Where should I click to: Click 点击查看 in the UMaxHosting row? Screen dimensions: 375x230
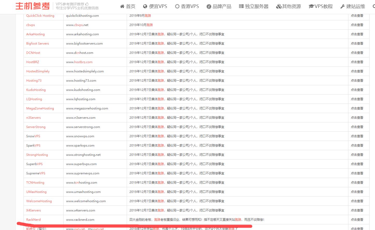pyautogui.click(x=357, y=192)
